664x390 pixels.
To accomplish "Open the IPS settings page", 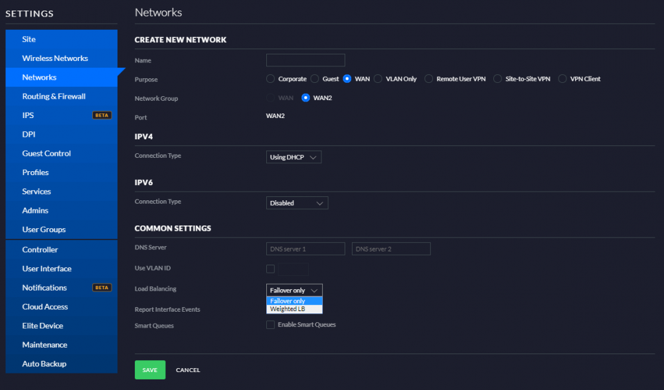I will click(x=28, y=115).
